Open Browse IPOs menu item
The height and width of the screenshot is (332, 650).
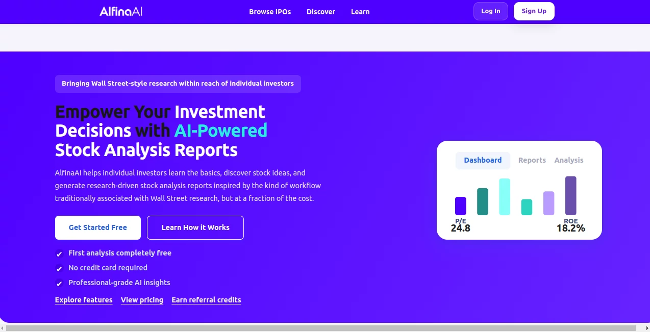[x=270, y=12]
